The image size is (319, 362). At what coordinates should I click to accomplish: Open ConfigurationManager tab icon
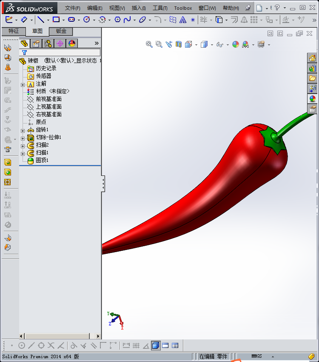click(48, 43)
